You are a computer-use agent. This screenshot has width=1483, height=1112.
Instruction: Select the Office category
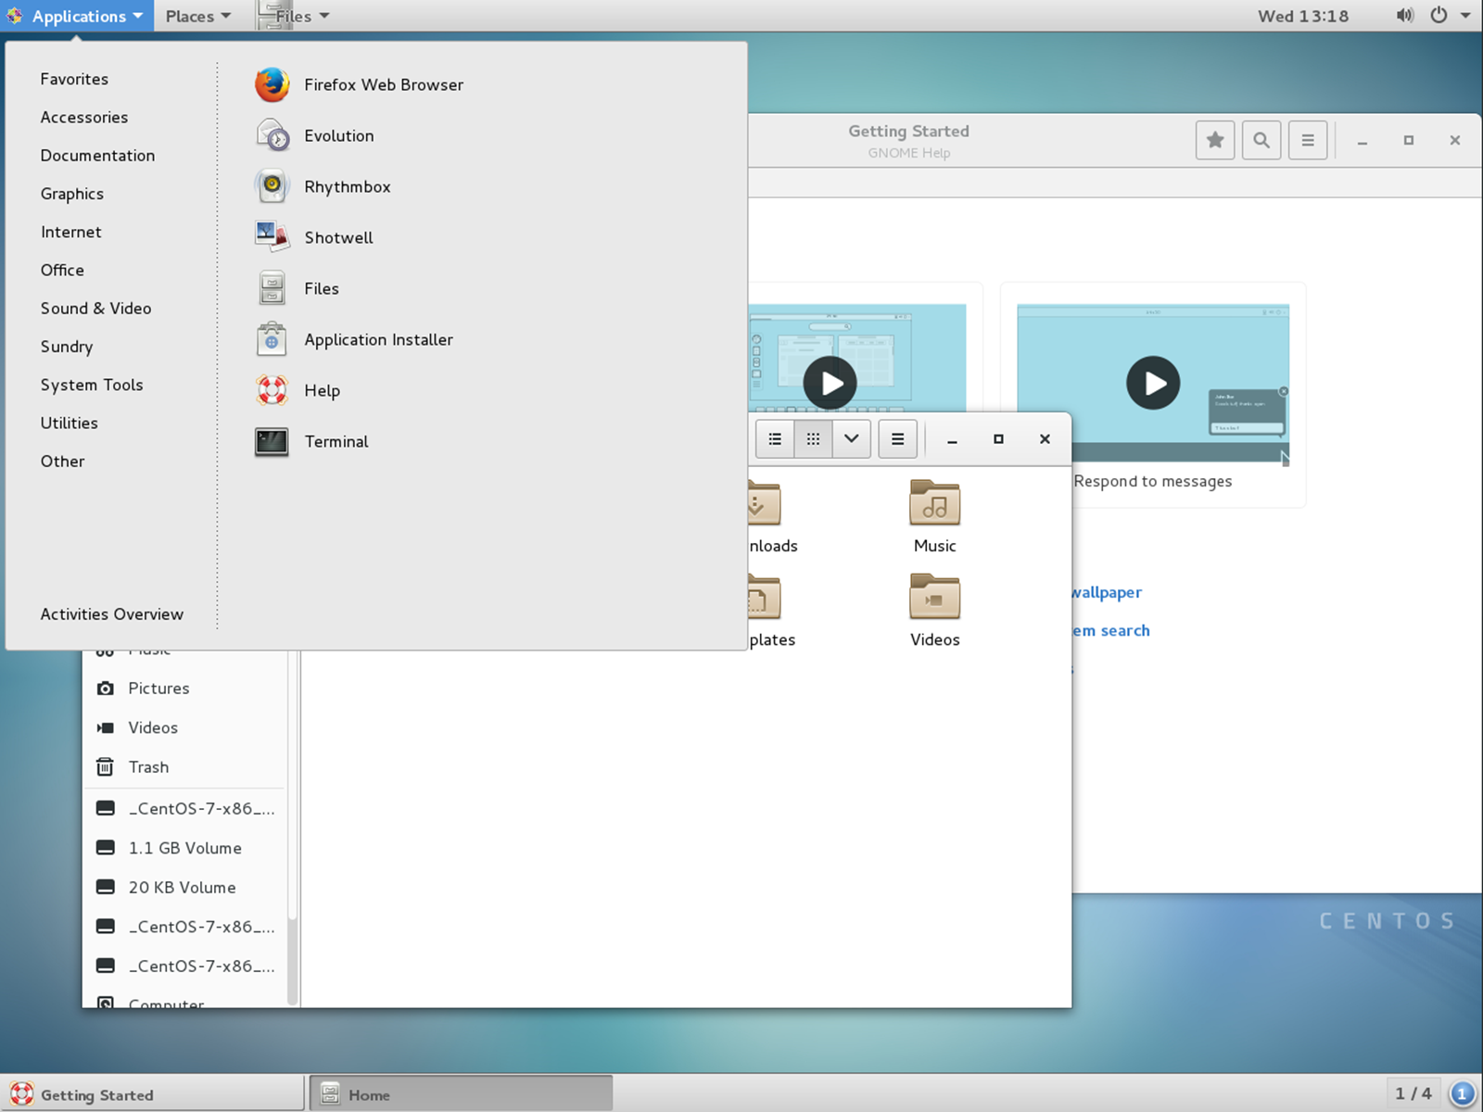tap(62, 270)
